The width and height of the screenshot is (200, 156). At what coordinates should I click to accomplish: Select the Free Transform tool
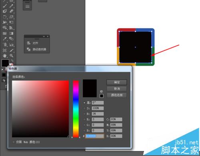(x=11, y=22)
